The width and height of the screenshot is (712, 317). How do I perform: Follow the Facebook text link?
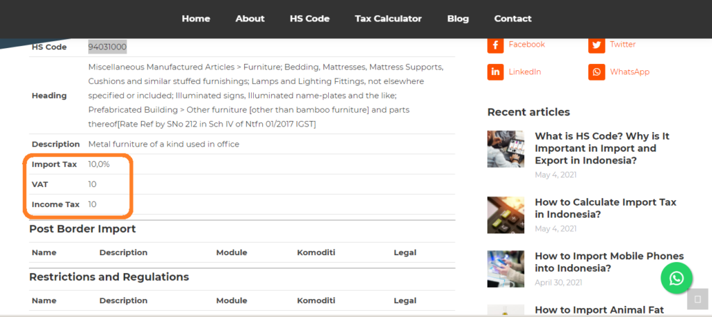527,44
